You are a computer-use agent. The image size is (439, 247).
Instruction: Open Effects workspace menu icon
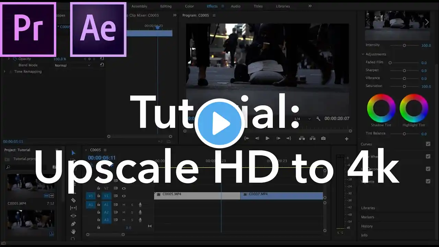click(223, 6)
